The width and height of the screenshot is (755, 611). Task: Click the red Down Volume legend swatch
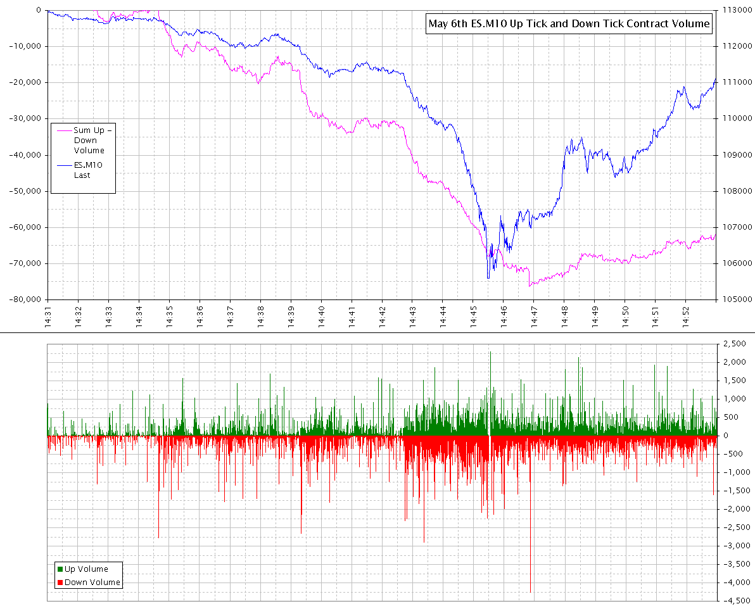click(x=60, y=583)
